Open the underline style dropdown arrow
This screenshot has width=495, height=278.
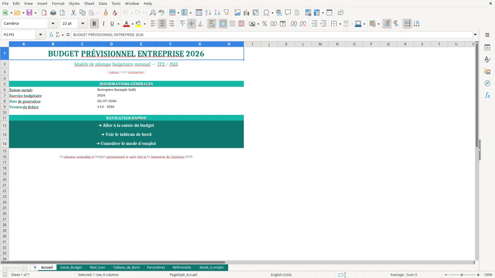118,24
